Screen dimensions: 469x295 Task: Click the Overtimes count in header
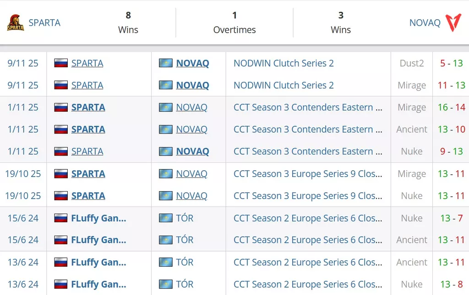[234, 16]
